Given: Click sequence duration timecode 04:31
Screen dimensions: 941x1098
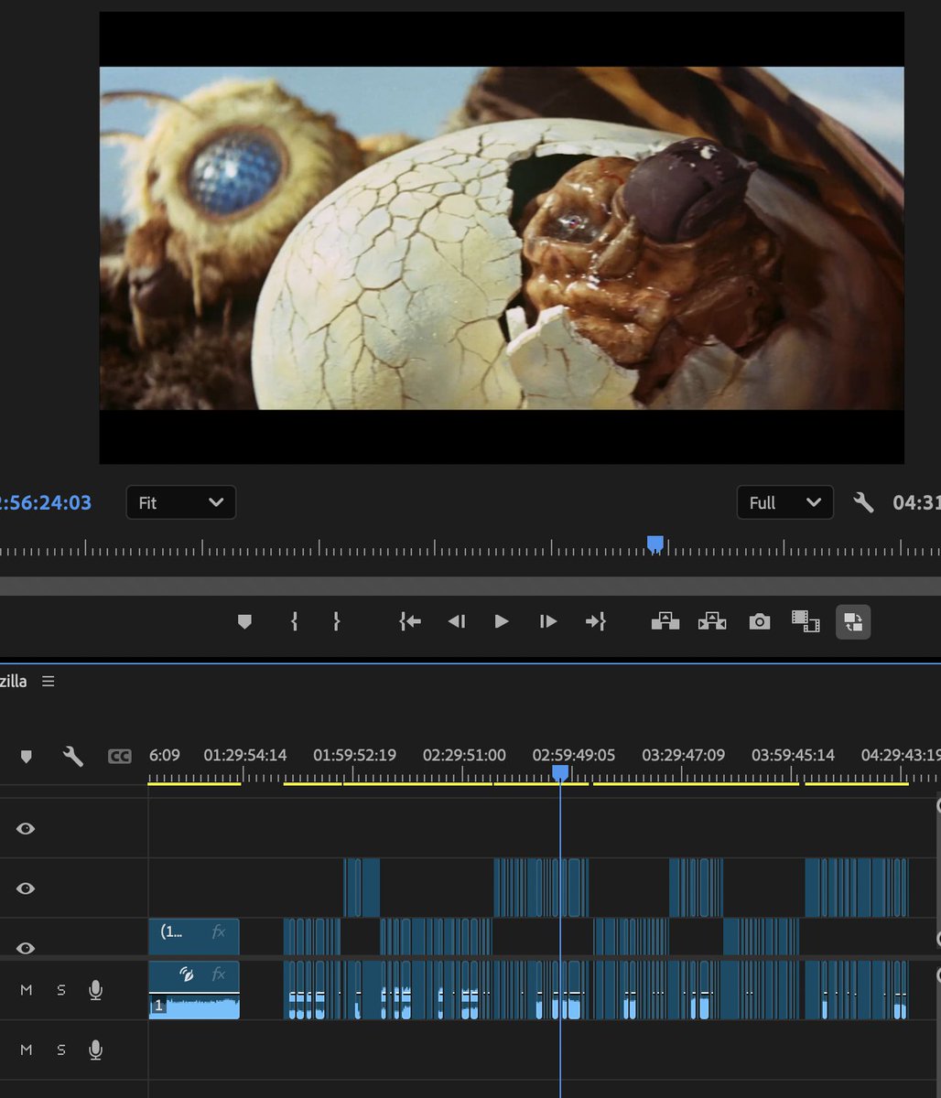Looking at the screenshot, I should pos(916,502).
